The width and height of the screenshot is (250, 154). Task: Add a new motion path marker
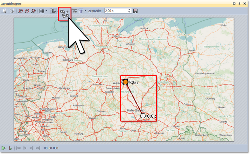click(x=64, y=13)
